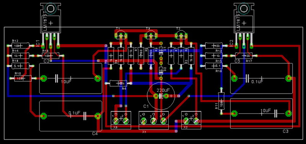
Task: Select diode D2
Action: [x=161, y=71]
